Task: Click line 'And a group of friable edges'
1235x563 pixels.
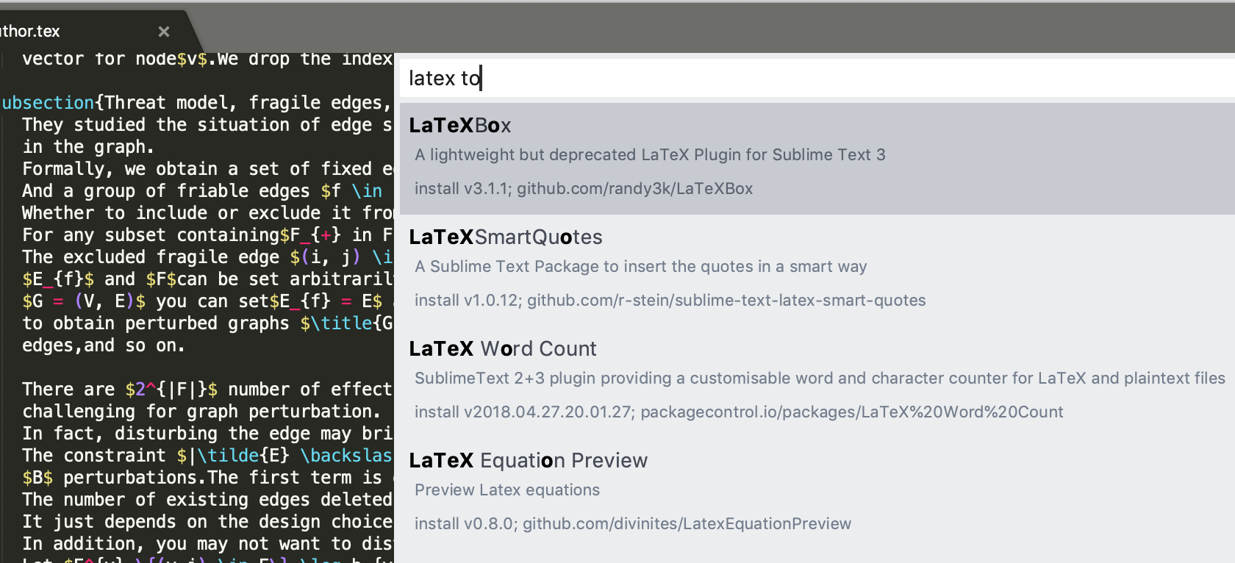Action: [203, 191]
